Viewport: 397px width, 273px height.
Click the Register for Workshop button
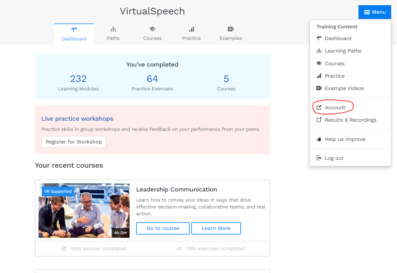[74, 142]
